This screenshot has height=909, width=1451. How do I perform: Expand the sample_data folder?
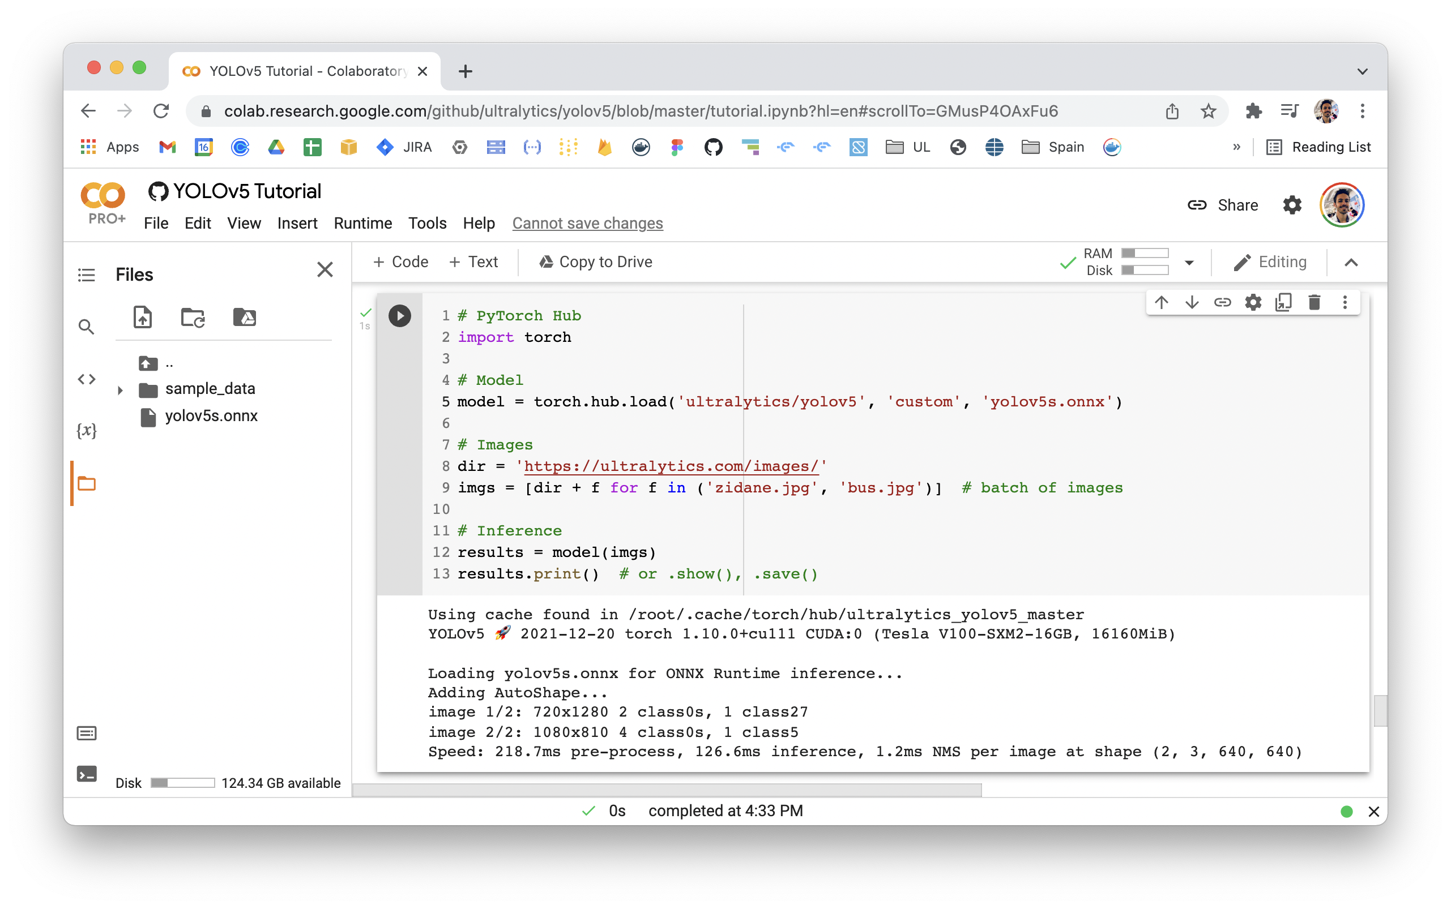[x=120, y=390]
